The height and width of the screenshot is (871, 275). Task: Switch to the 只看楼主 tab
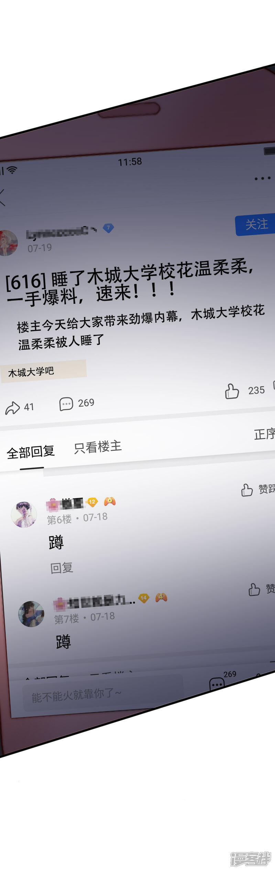98,447
